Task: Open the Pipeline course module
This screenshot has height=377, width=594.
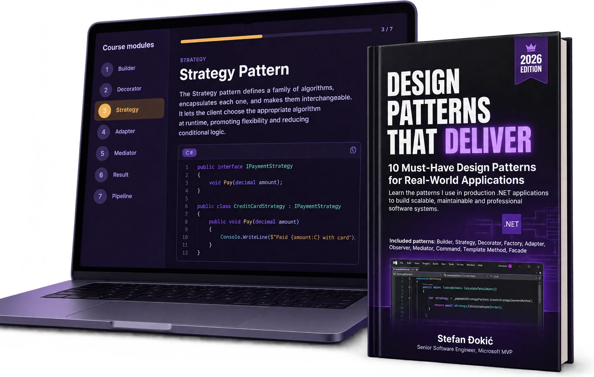Action: pyautogui.click(x=122, y=196)
